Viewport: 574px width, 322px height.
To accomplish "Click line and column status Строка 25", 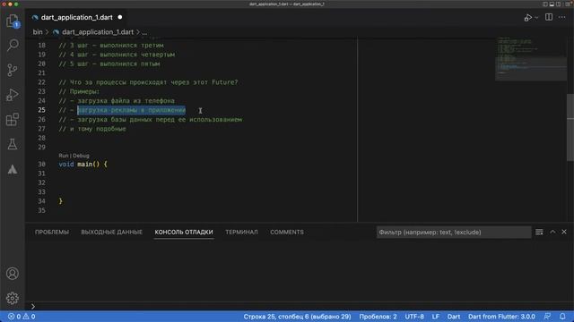I will [x=297, y=317].
